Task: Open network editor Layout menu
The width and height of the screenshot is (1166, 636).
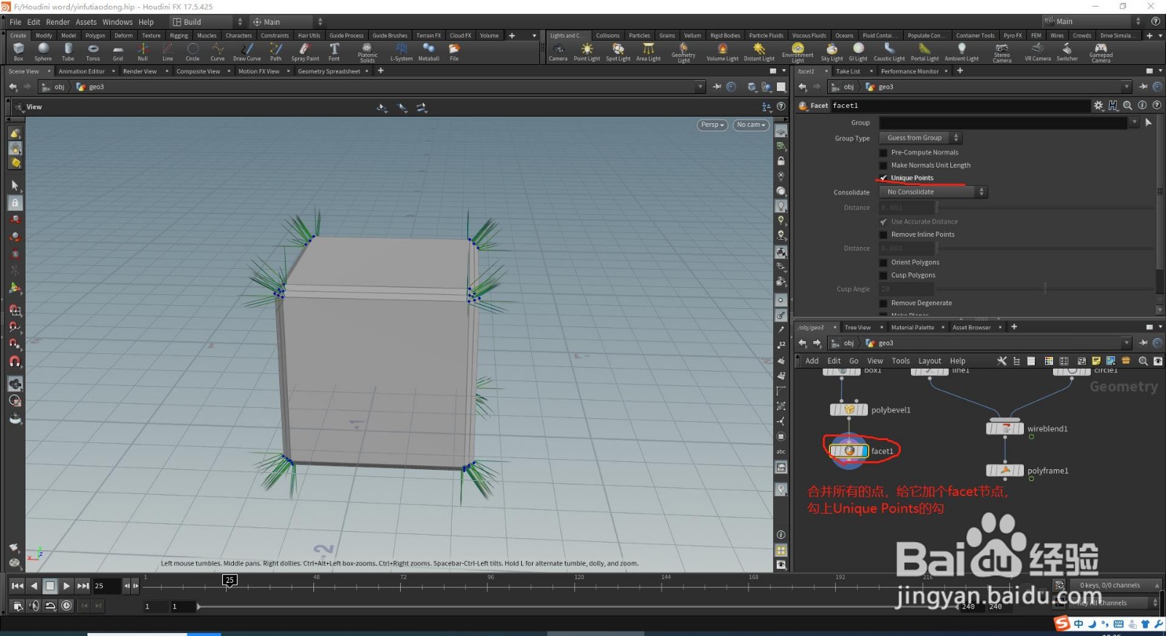Action: pyautogui.click(x=929, y=361)
